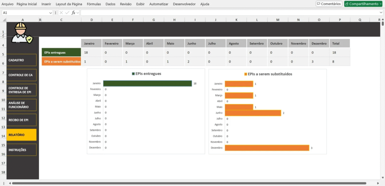Select the RECIBO DE EPI button

click(21, 120)
